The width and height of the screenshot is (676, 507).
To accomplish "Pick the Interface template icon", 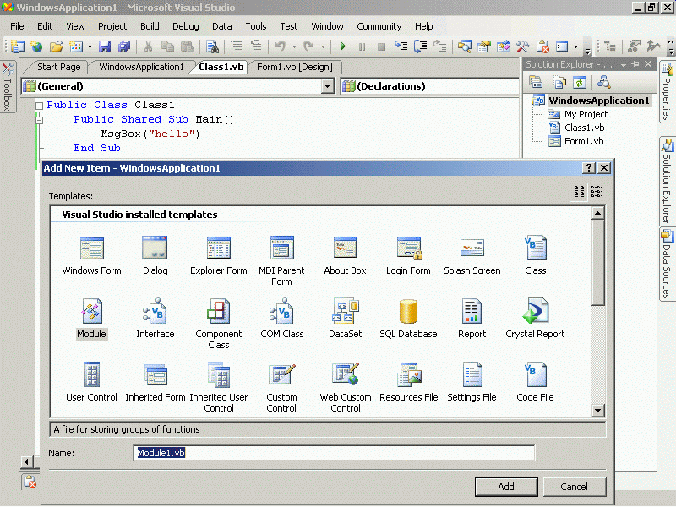I will 155,312.
